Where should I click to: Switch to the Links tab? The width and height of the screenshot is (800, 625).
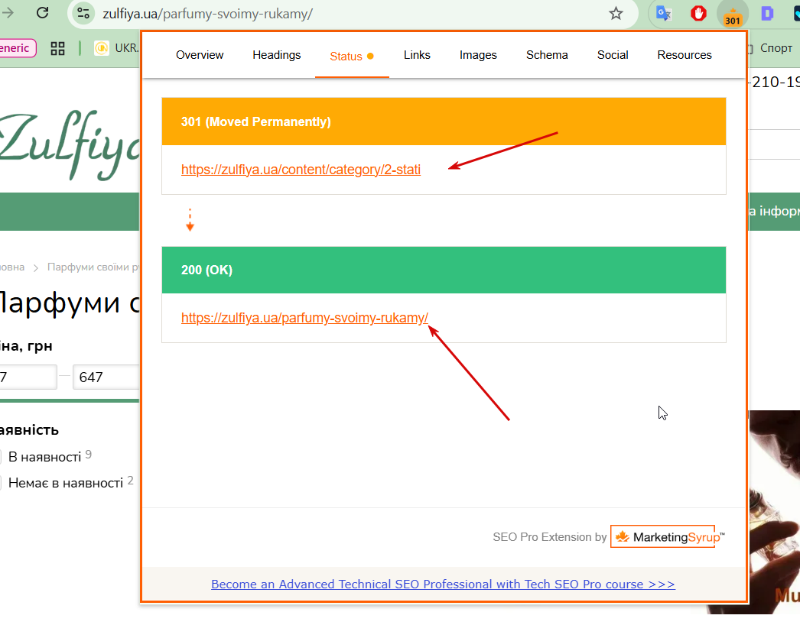pos(417,55)
